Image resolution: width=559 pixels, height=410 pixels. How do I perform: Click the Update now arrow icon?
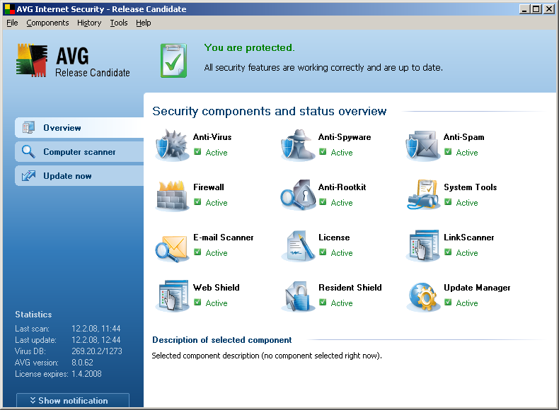click(28, 175)
